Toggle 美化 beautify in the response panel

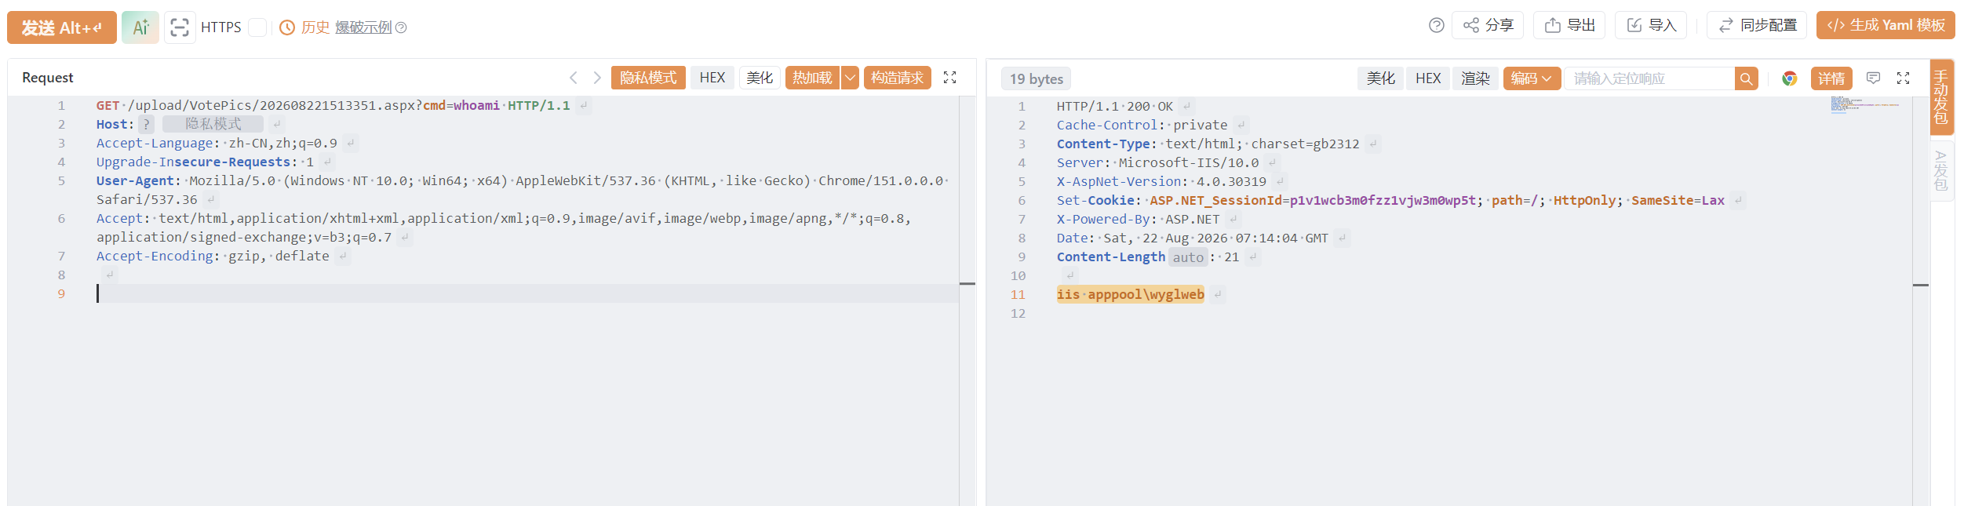pyautogui.click(x=1380, y=78)
